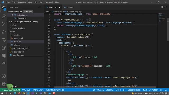
Task: Open the Selection menu
Action: tap(22, 2)
